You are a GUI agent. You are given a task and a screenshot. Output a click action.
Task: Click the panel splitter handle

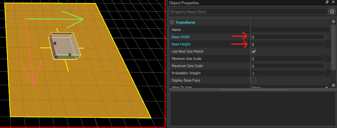253,90
